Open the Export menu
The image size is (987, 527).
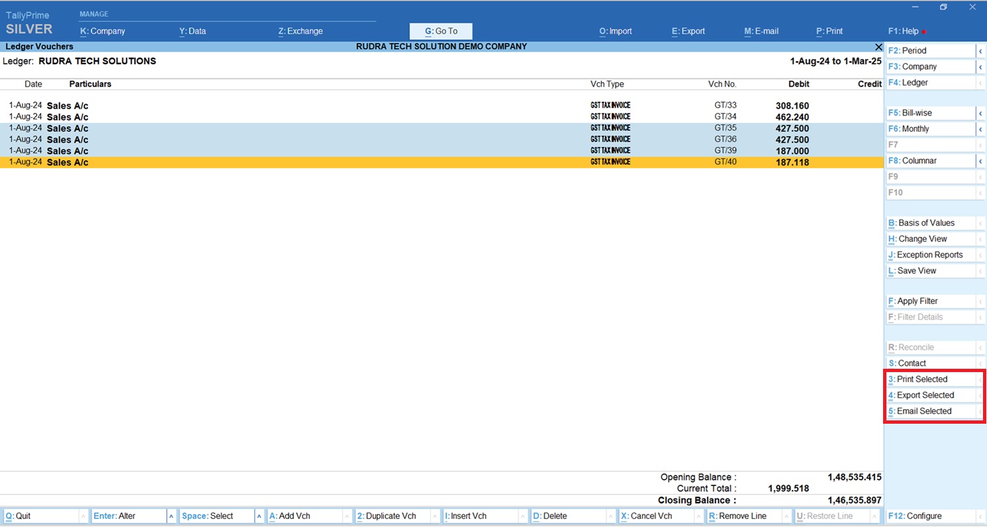pos(688,31)
